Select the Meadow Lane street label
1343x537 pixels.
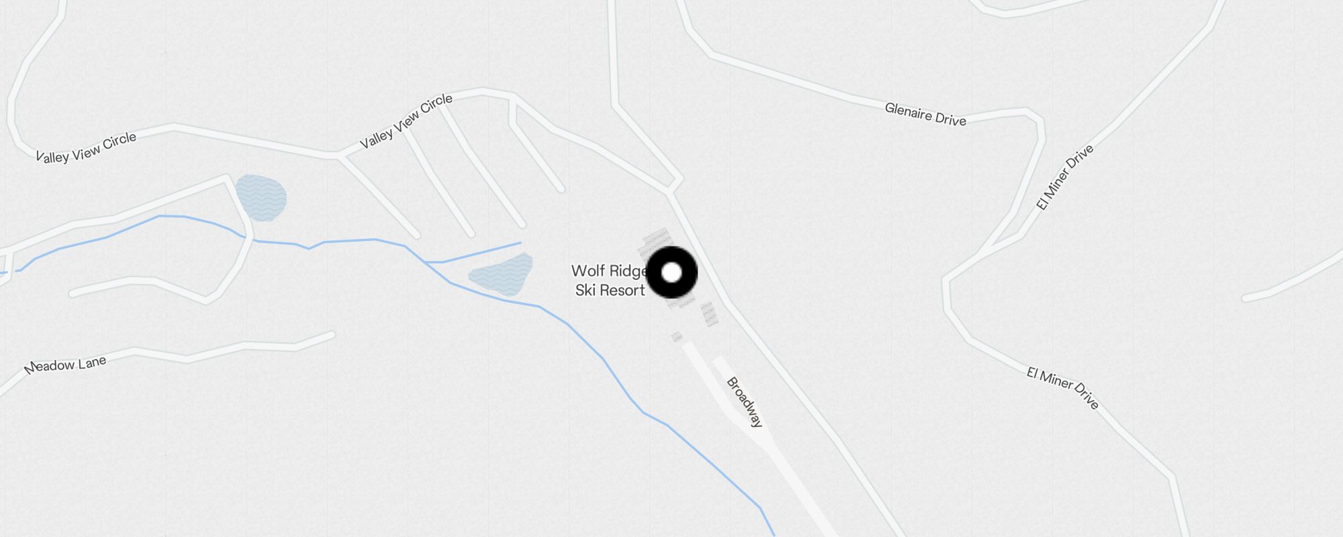tap(65, 365)
